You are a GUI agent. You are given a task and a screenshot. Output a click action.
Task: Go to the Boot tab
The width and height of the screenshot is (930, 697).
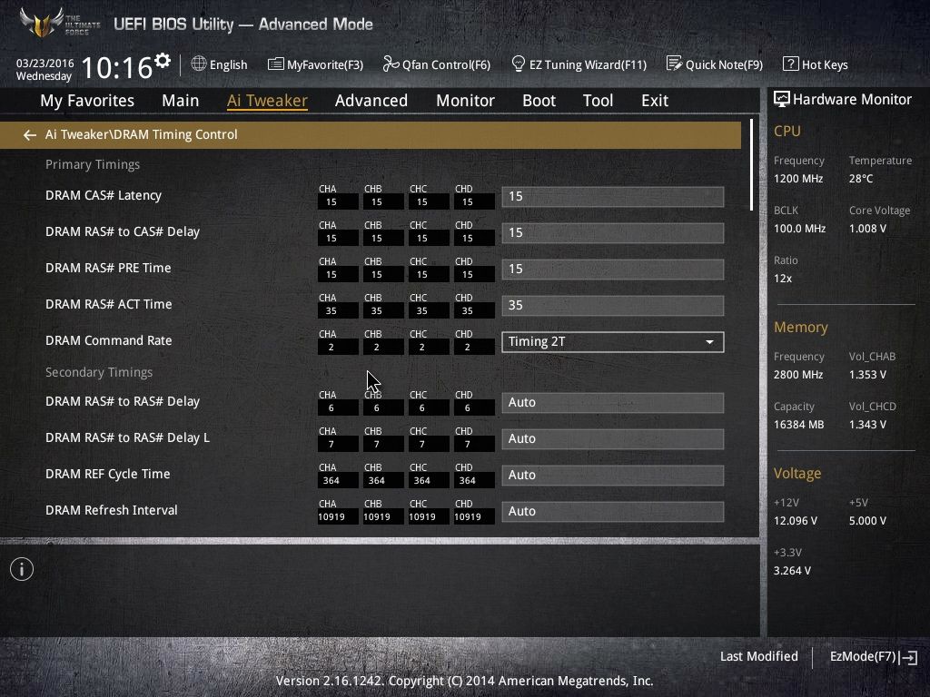[x=539, y=100]
